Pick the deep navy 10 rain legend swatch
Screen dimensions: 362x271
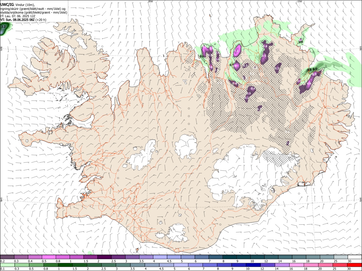click(253, 265)
